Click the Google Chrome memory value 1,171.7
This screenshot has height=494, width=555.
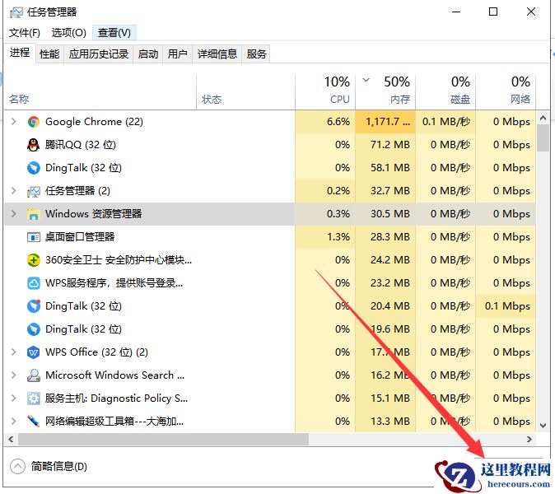click(x=388, y=122)
